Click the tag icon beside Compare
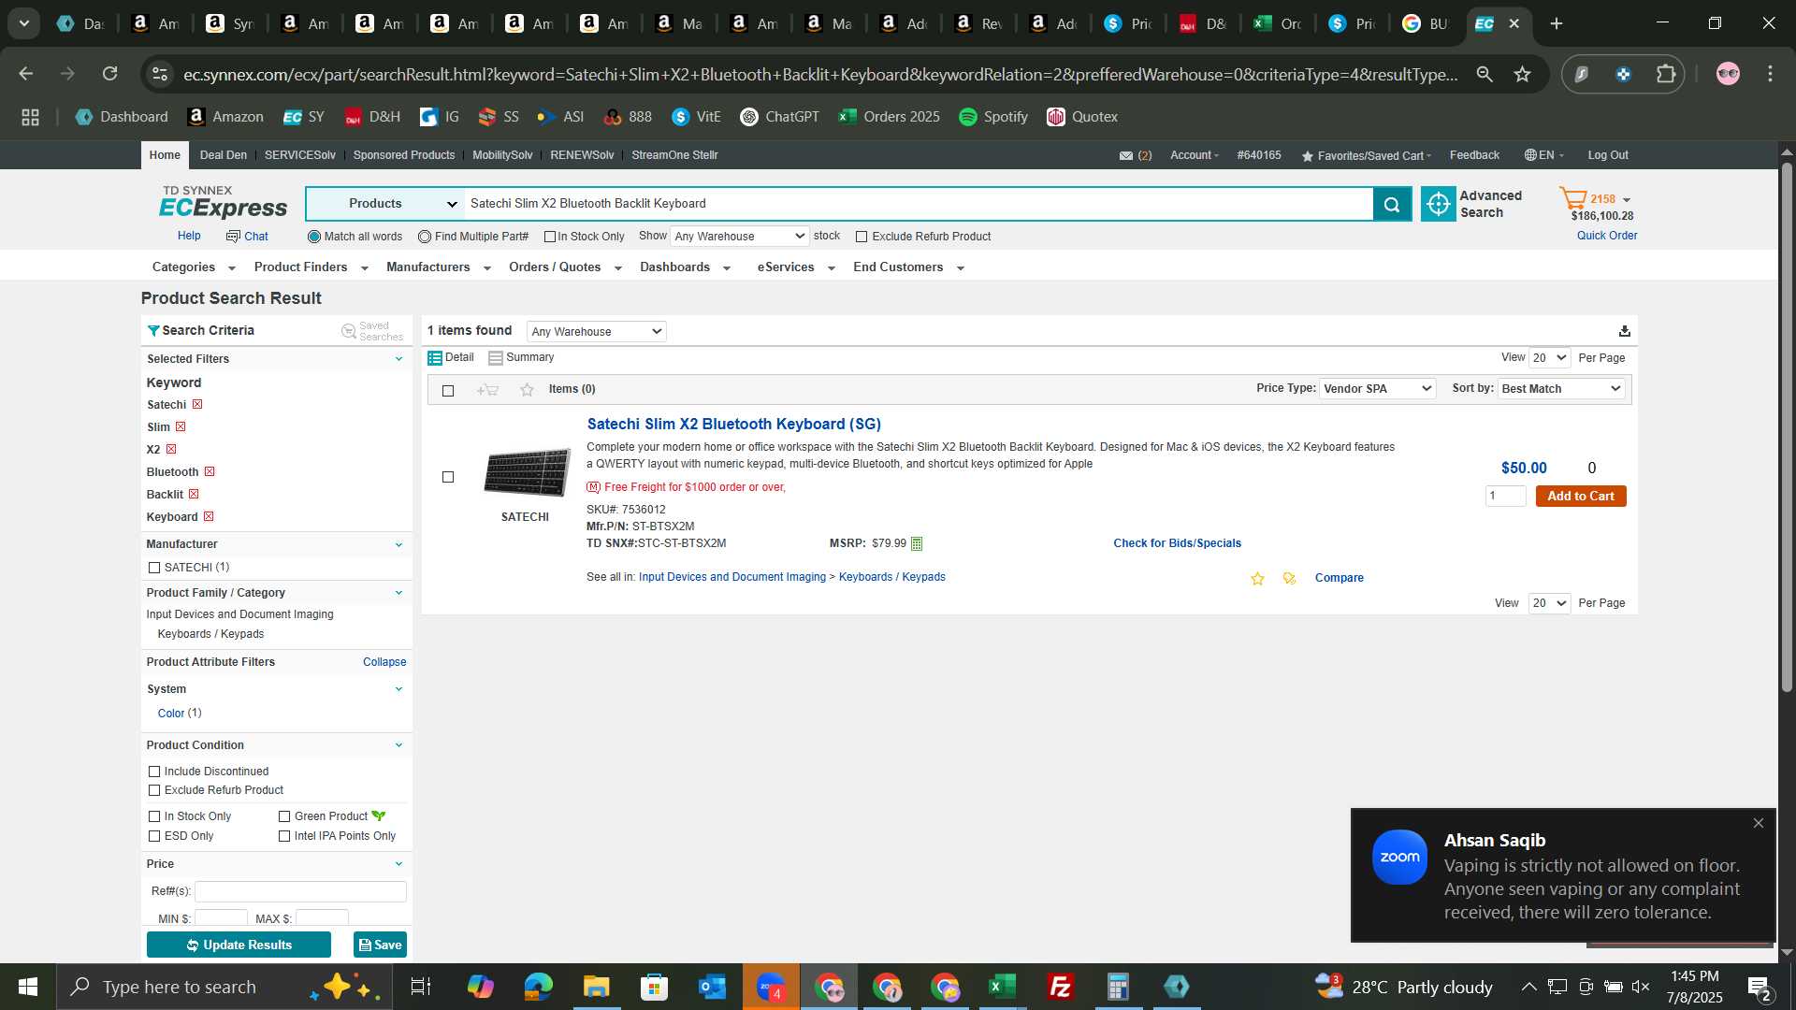1796x1010 pixels. [1289, 579]
